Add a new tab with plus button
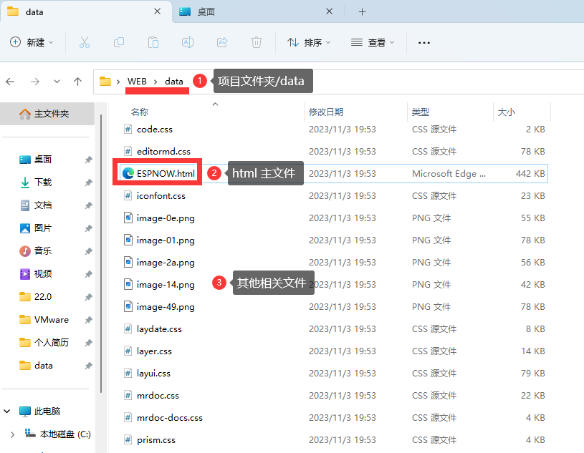584x453 pixels. coord(362,12)
